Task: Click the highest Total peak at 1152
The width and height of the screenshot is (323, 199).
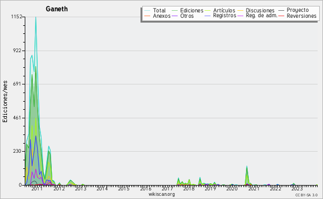Action: [36, 18]
